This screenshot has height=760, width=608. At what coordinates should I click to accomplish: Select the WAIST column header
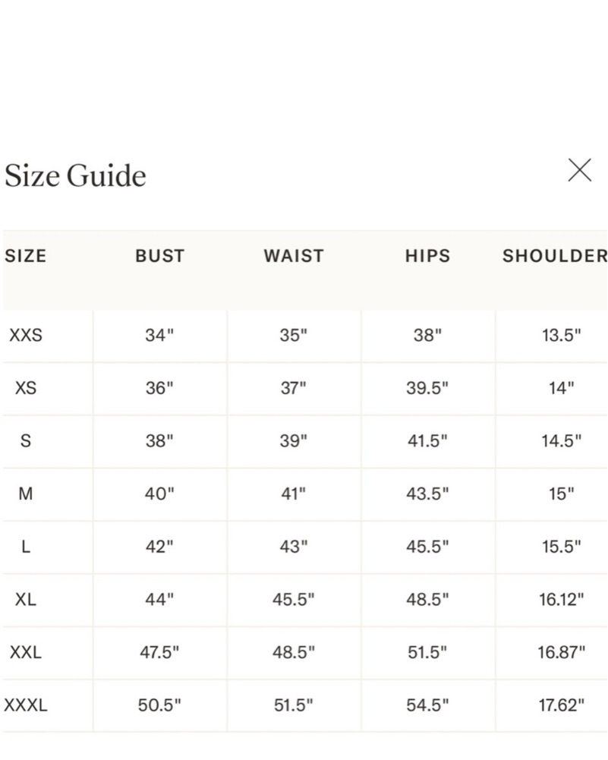pyautogui.click(x=294, y=255)
